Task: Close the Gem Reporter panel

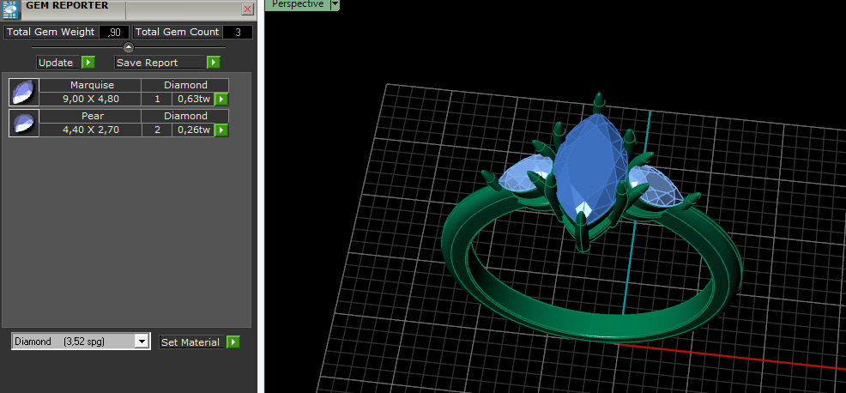Action: tap(248, 9)
